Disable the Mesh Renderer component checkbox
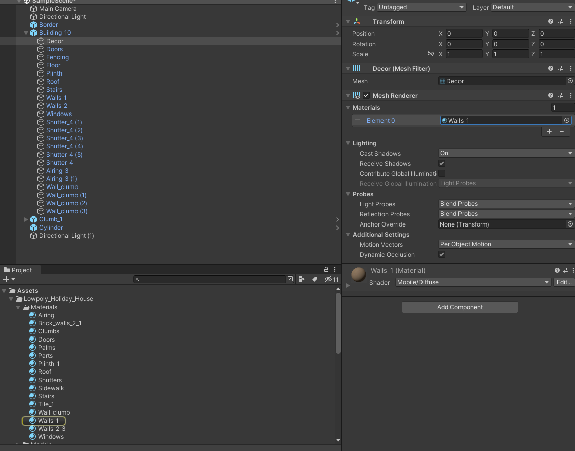This screenshot has width=575, height=451. tap(366, 95)
